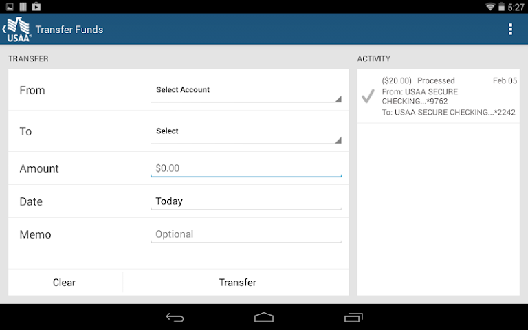The width and height of the screenshot is (528, 330).
Task: Focus the Amount $0.00 field
Action: click(246, 168)
